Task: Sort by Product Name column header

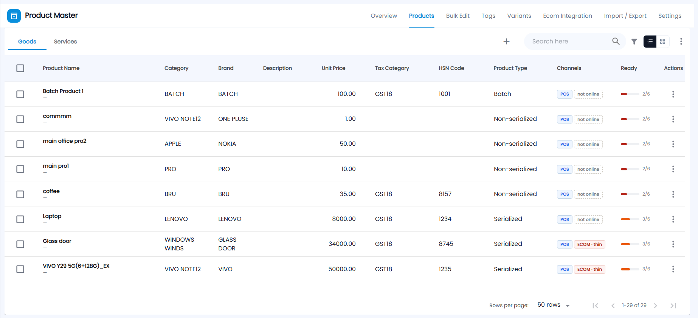Action: [61, 68]
